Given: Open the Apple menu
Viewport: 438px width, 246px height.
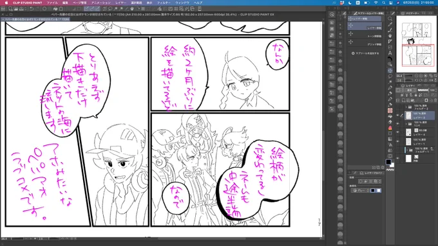Looking at the screenshot, I should 6,3.
